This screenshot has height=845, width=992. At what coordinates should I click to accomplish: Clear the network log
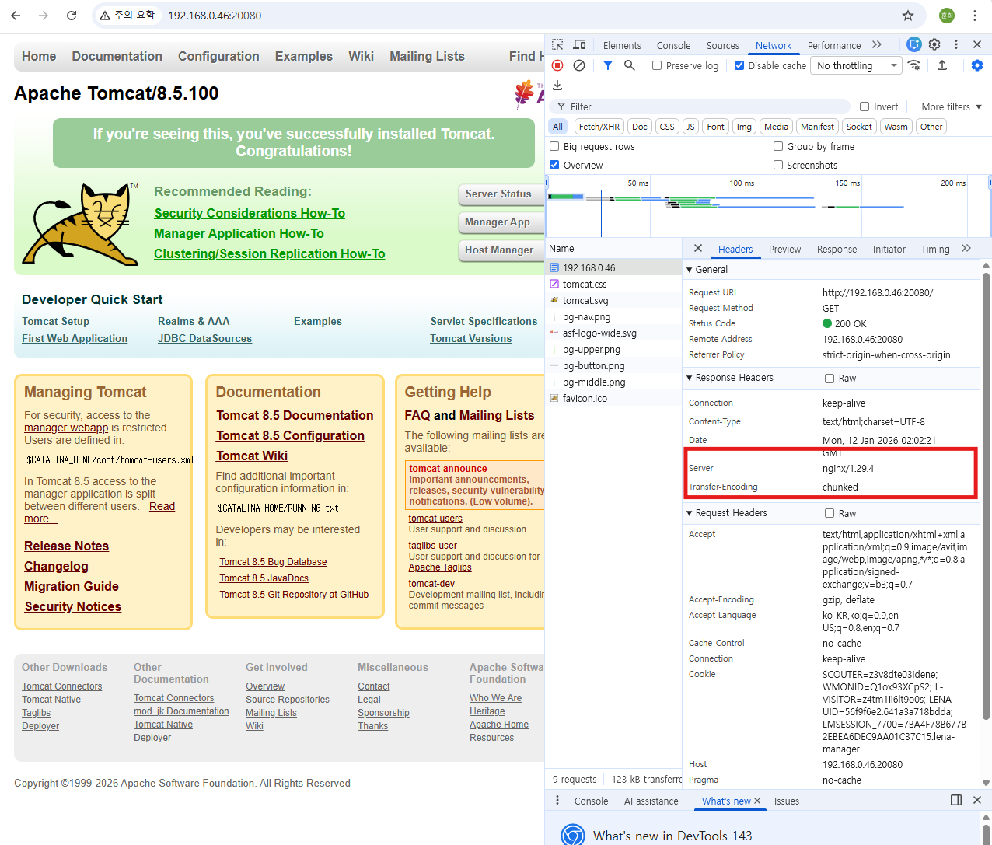click(x=579, y=65)
